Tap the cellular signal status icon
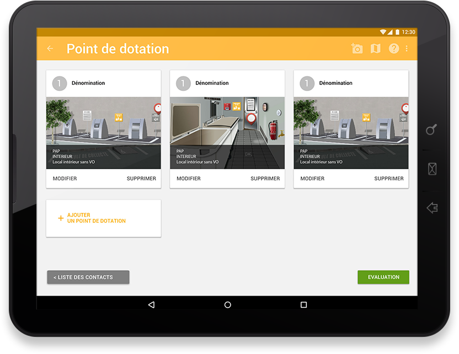The image size is (459, 354). (x=390, y=32)
